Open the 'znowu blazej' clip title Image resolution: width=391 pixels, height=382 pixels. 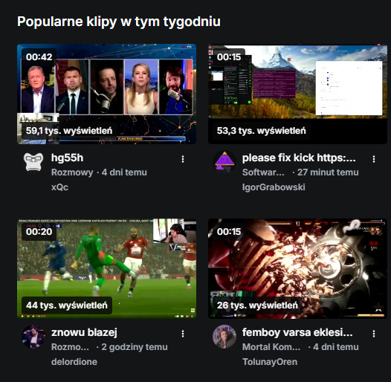click(84, 332)
